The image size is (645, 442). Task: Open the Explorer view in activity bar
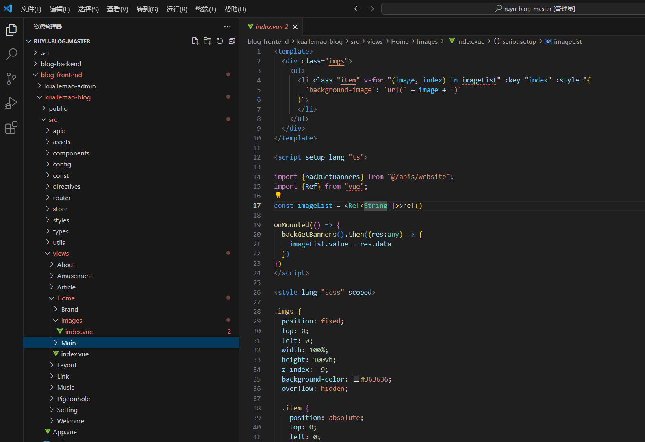pos(11,30)
